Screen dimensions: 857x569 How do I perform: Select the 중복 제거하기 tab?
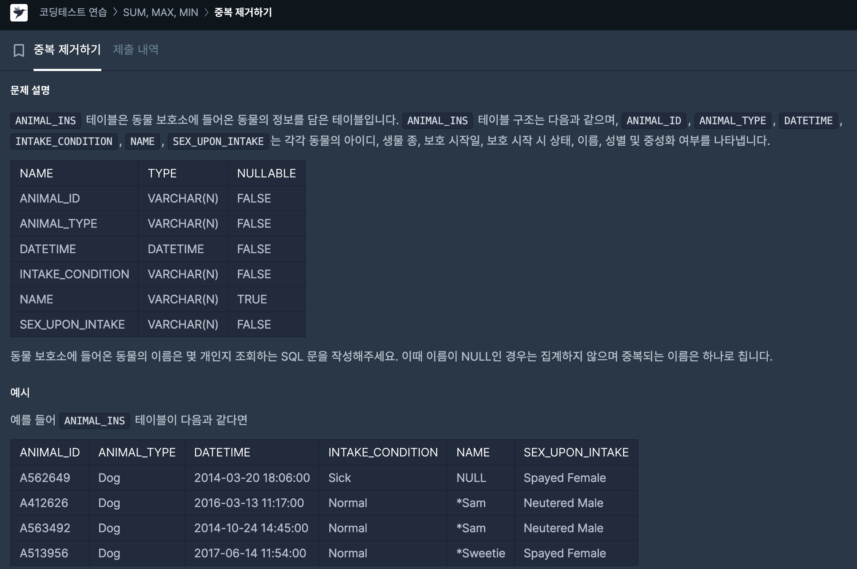pyautogui.click(x=67, y=50)
